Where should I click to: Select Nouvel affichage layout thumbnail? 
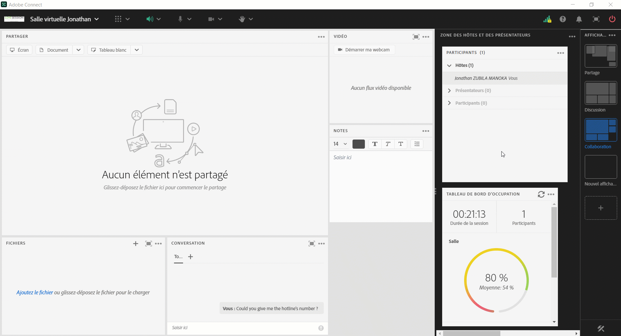click(601, 167)
